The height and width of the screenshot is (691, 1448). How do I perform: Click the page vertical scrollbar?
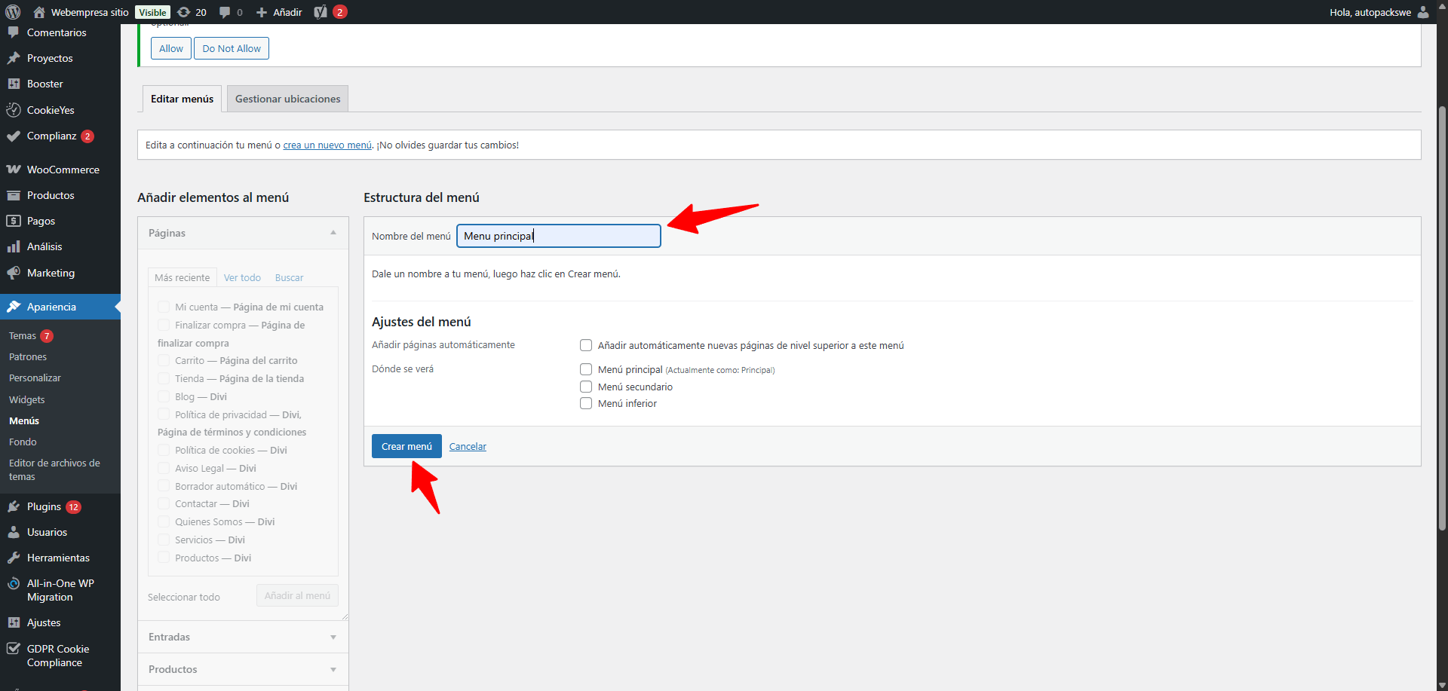point(1442,316)
